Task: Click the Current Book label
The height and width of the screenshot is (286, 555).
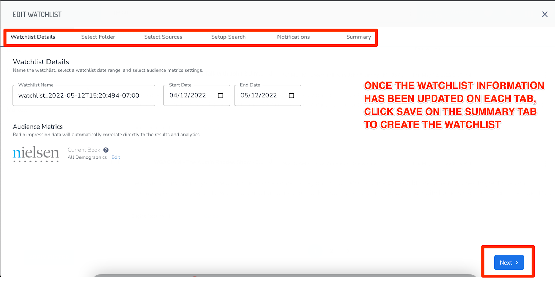Action: pyautogui.click(x=84, y=150)
